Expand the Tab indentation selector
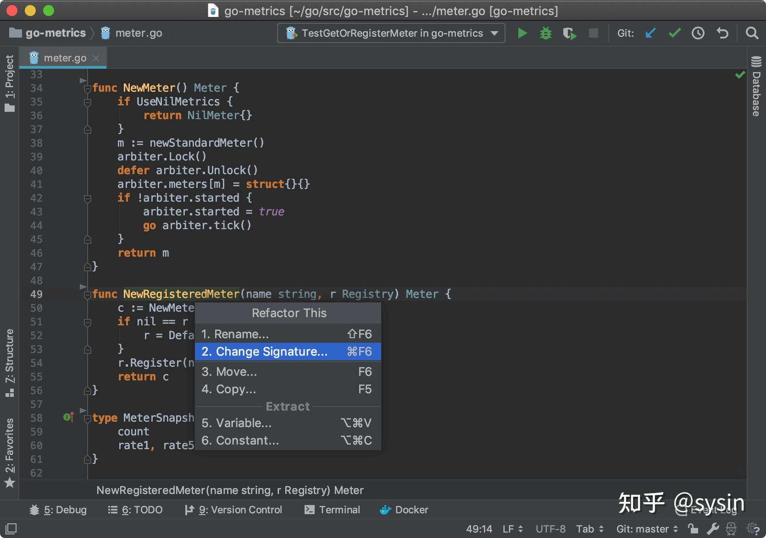Viewport: 766px width, 538px height. pyautogui.click(x=589, y=528)
